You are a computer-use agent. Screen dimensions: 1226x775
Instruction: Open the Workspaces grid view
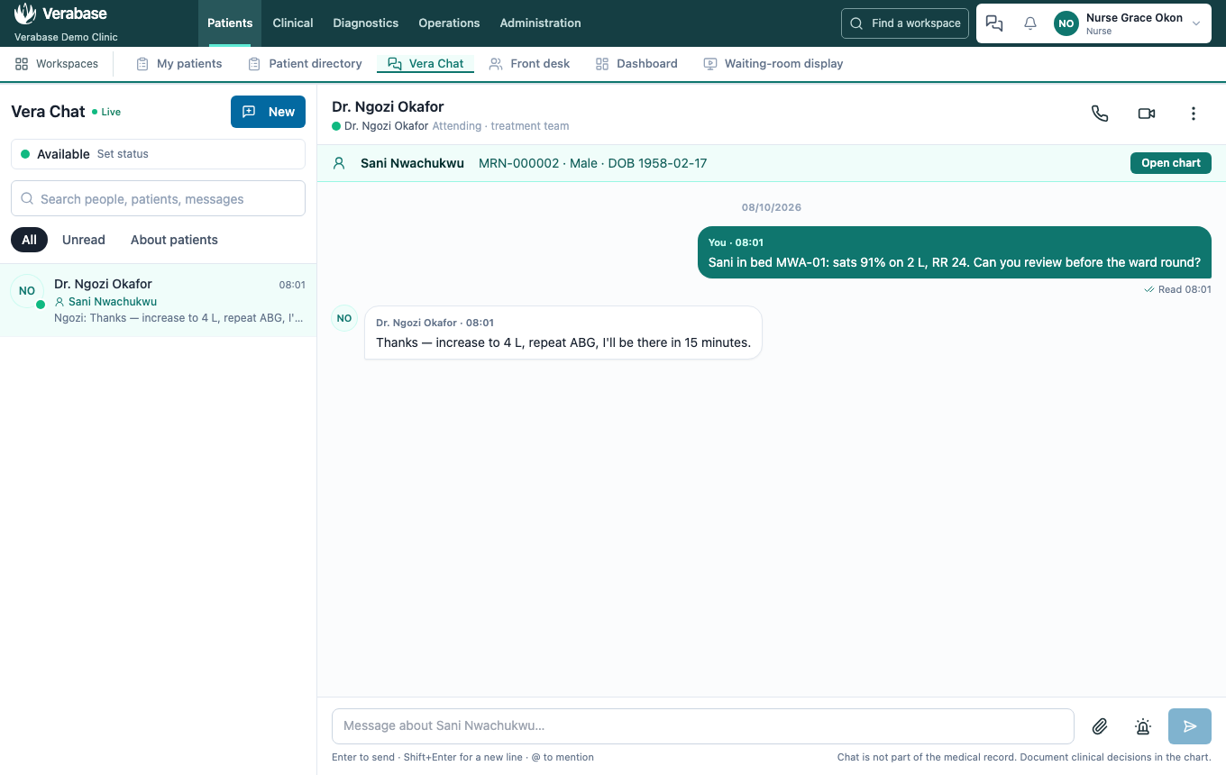coord(56,64)
